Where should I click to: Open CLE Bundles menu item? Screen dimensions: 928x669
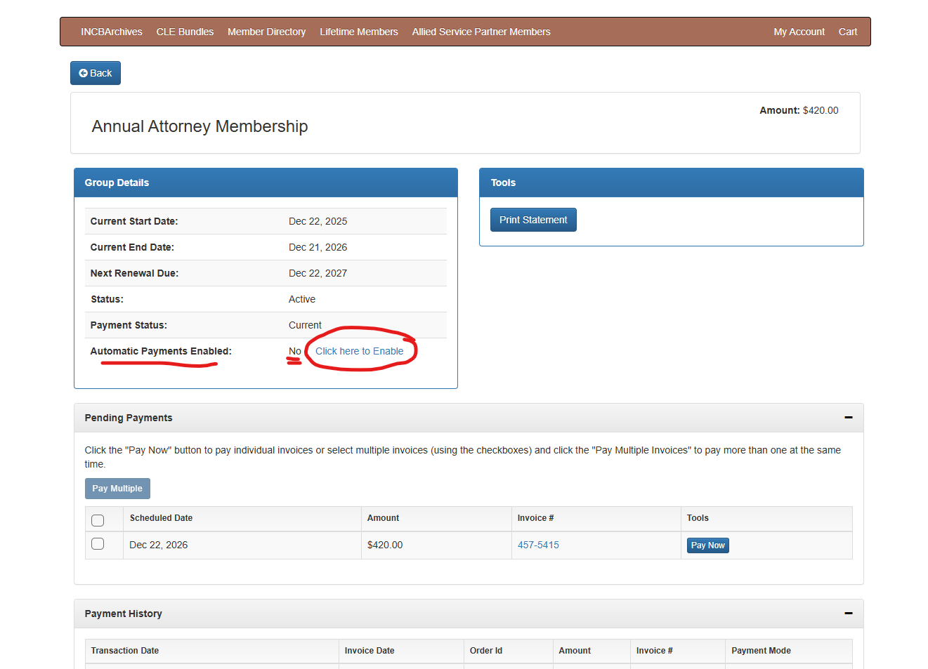tap(185, 32)
